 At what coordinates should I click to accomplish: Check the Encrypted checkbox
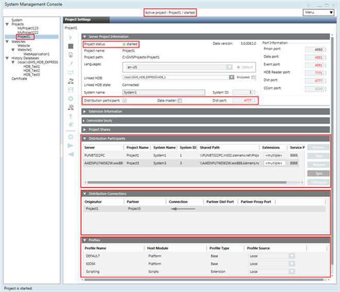click(x=253, y=77)
